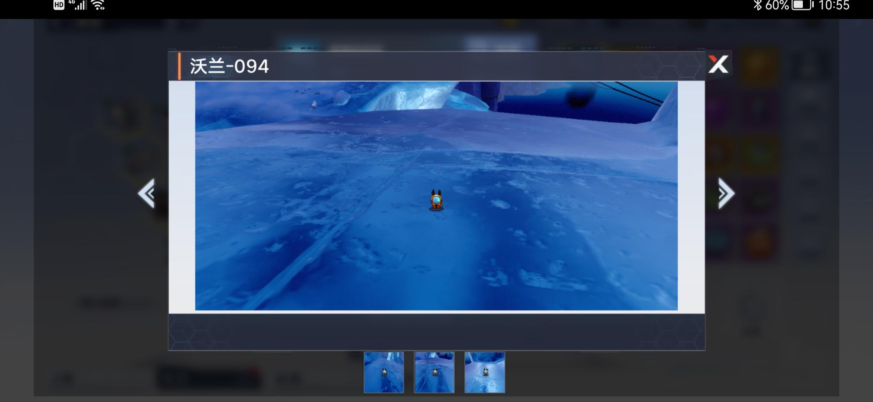Tap the orange robot character in photo
Viewport: 873px width, 402px height.
pyautogui.click(x=436, y=200)
